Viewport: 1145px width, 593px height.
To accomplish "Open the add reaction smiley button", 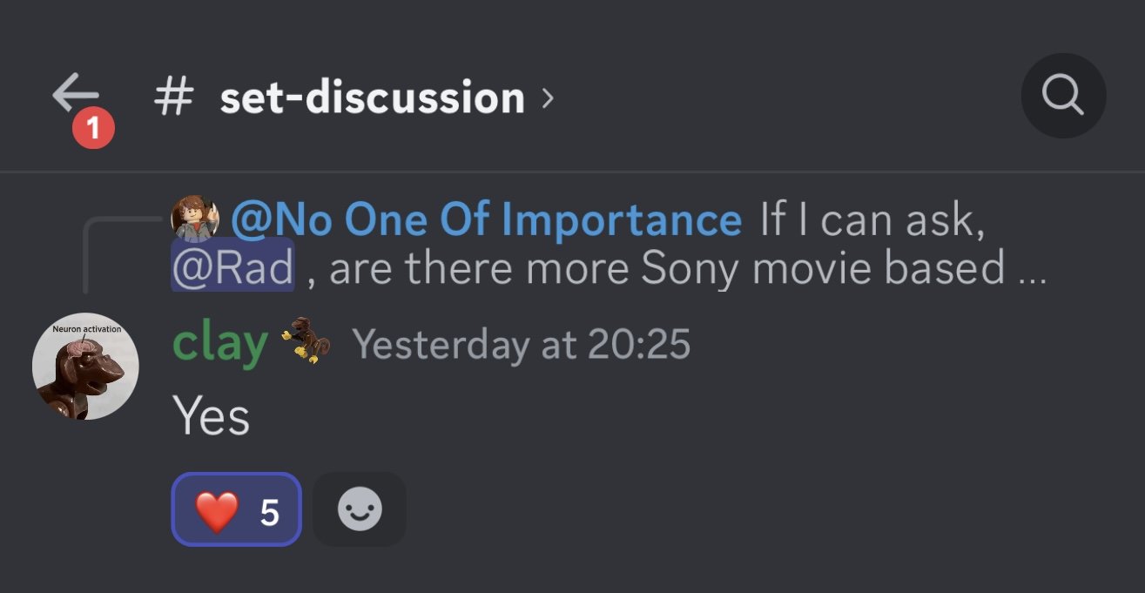I will [359, 509].
